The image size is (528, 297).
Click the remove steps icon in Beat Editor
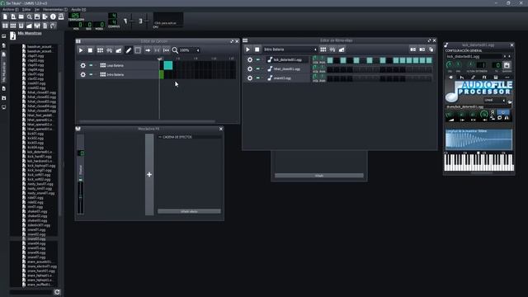(412, 49)
